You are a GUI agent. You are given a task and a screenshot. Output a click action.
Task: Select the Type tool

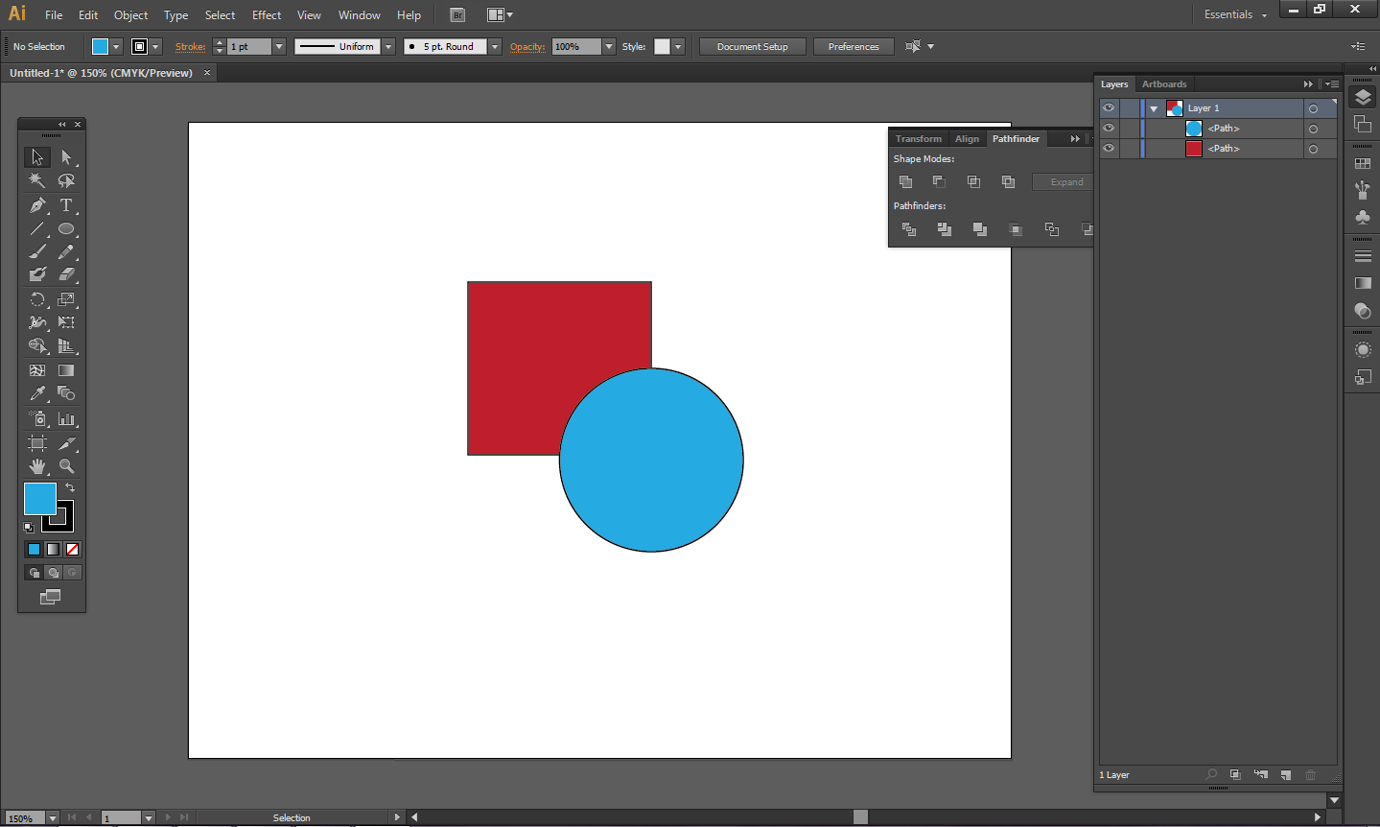(x=66, y=205)
